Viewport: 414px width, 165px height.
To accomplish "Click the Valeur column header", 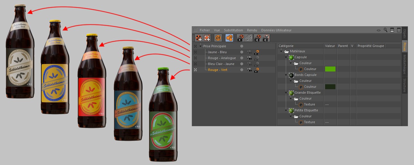I will tap(330, 46).
